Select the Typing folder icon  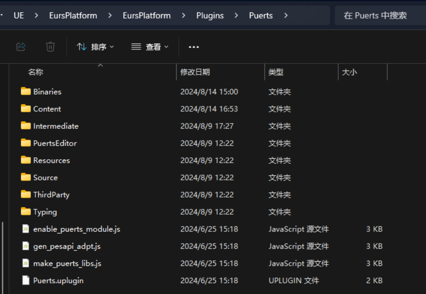pos(26,211)
